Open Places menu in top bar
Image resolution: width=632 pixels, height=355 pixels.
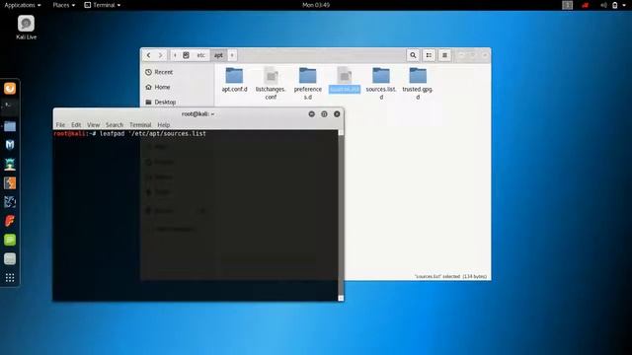[63, 5]
